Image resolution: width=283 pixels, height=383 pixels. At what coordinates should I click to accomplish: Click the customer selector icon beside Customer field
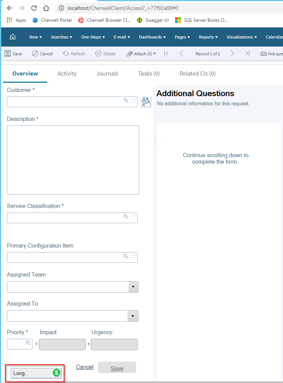click(146, 102)
